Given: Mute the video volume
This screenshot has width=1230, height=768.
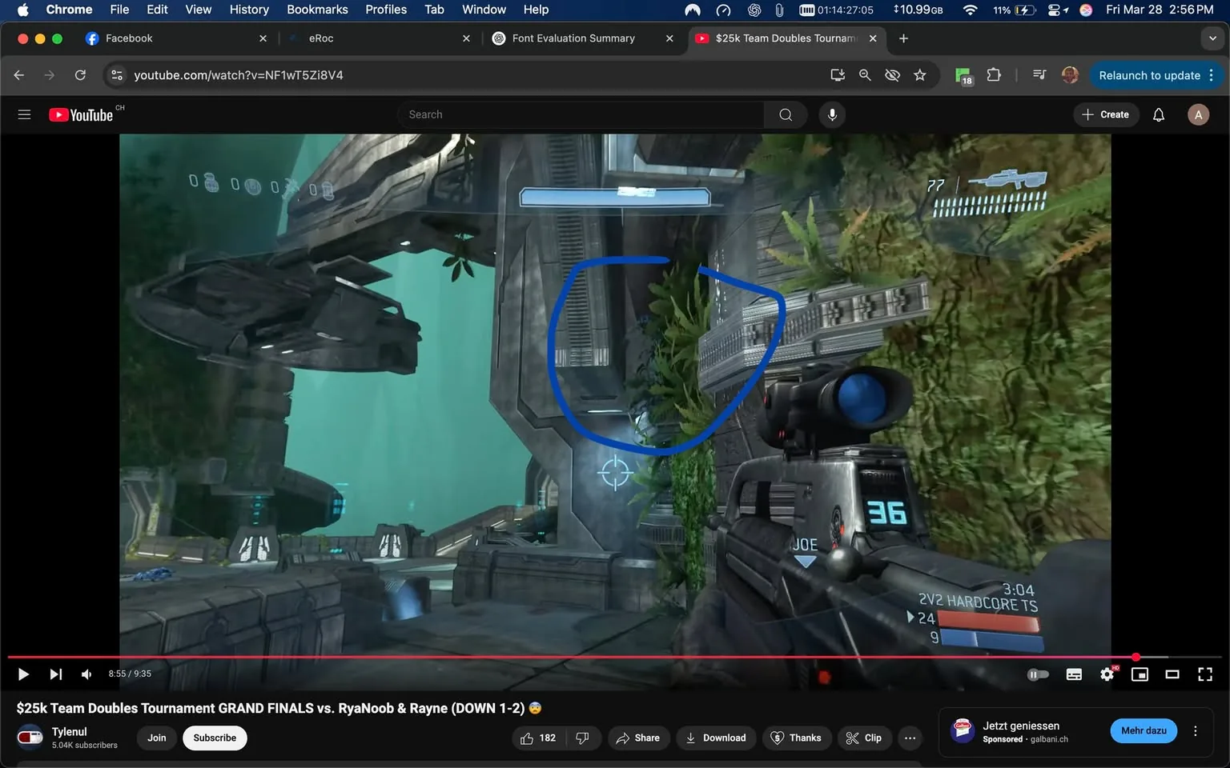Looking at the screenshot, I should pyautogui.click(x=86, y=674).
